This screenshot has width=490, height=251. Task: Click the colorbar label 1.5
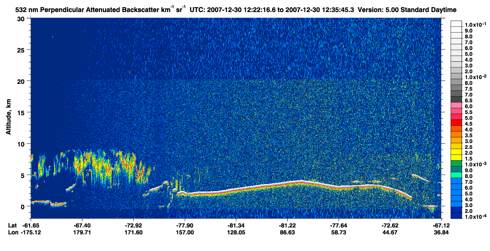click(x=468, y=158)
